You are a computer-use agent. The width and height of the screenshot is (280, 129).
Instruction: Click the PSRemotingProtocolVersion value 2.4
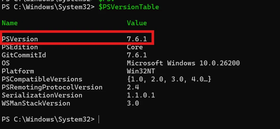133,87
